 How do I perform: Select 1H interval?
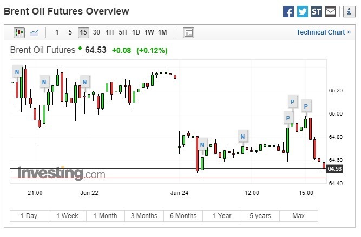click(109, 32)
